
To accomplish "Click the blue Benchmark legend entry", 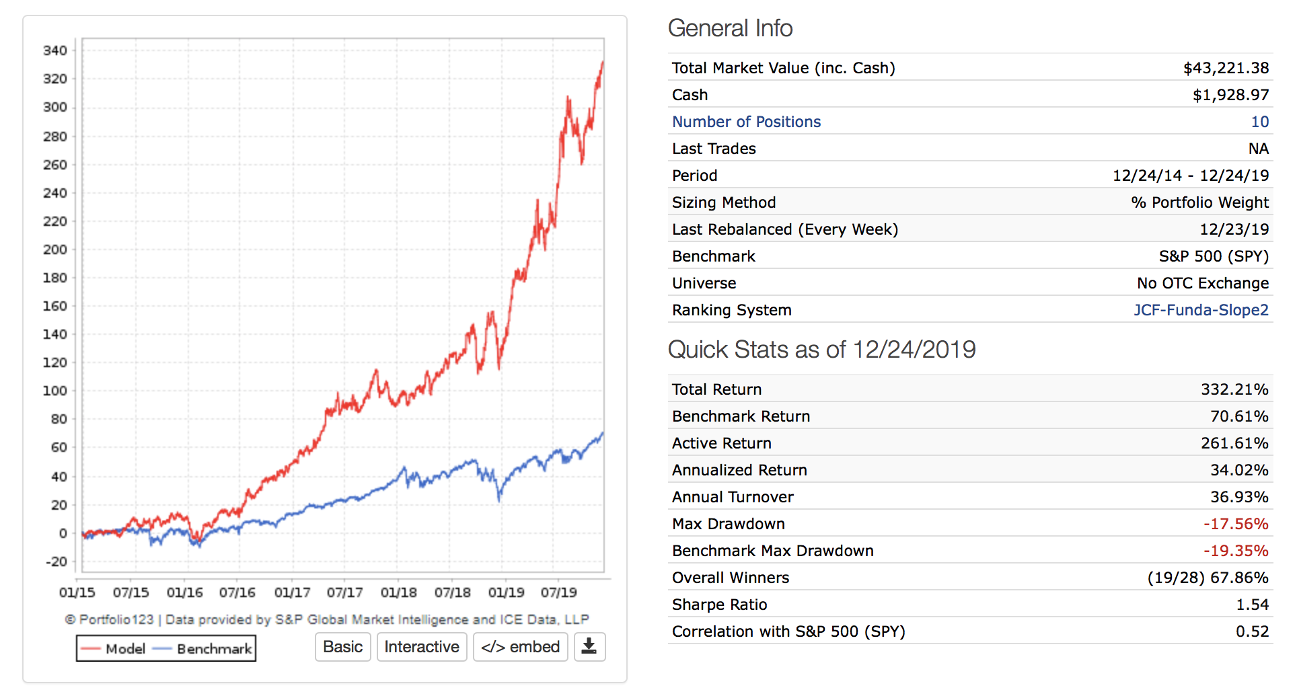I will click(203, 649).
